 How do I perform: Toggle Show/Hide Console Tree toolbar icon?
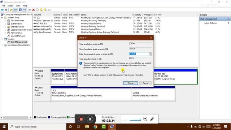(15, 10)
